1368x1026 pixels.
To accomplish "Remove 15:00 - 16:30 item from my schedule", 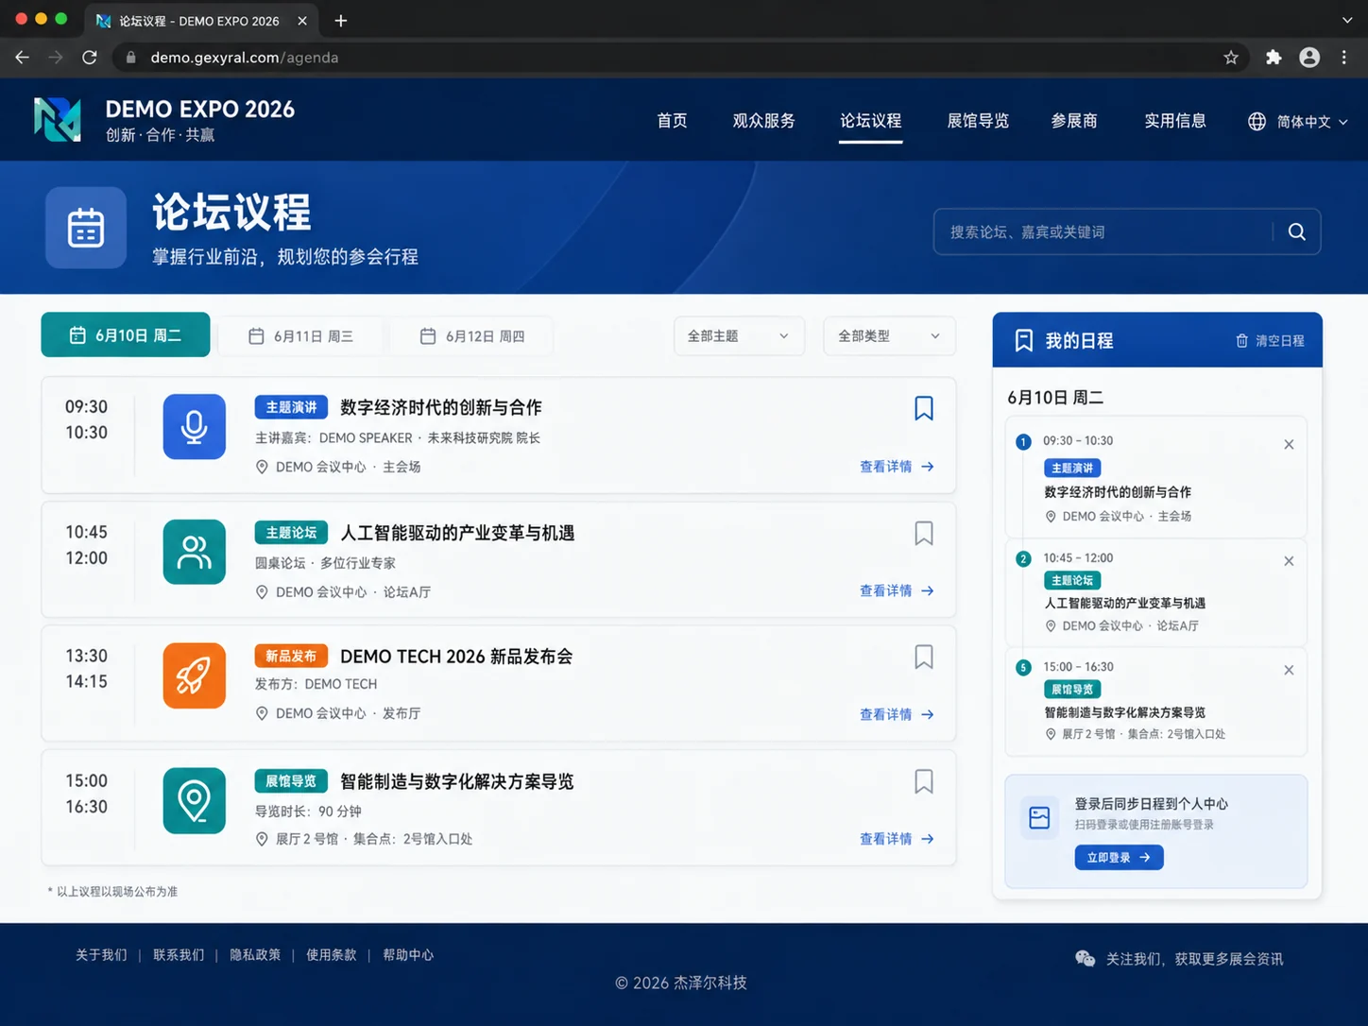I will pyautogui.click(x=1289, y=670).
